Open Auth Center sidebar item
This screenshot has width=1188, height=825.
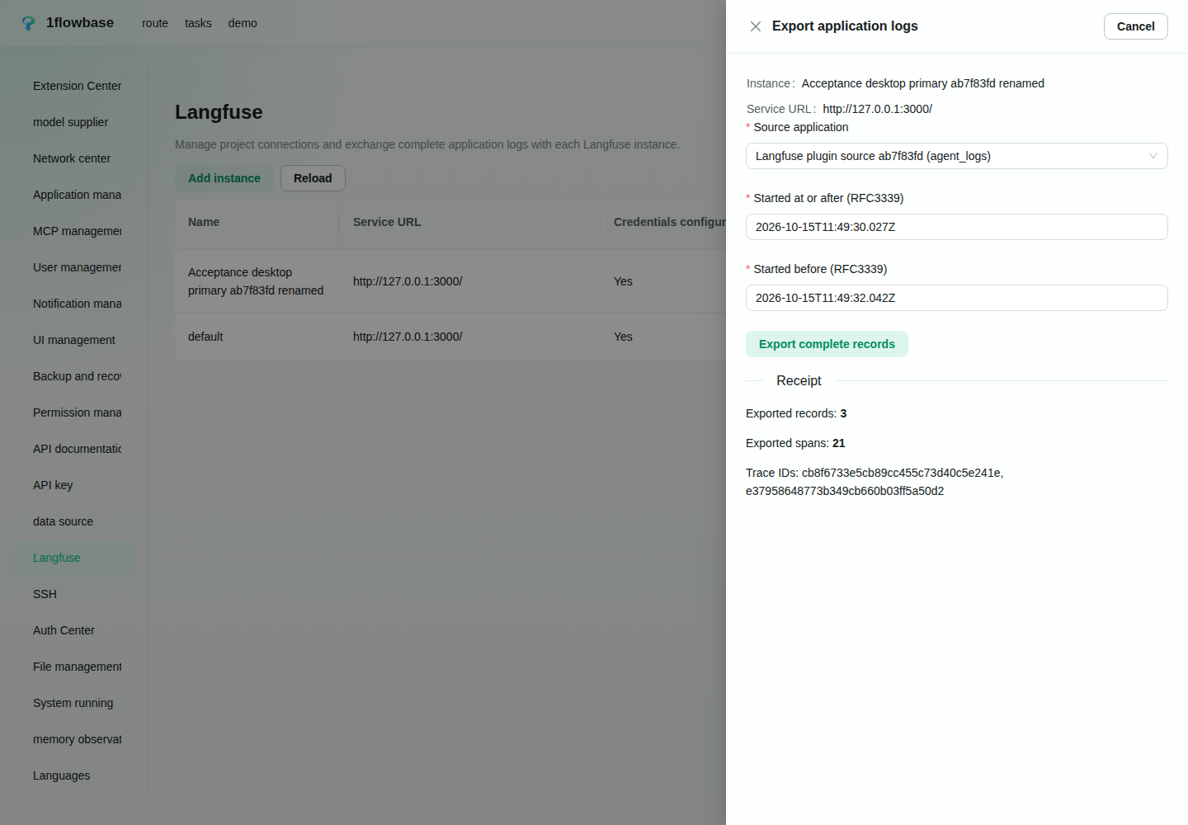(x=74, y=630)
